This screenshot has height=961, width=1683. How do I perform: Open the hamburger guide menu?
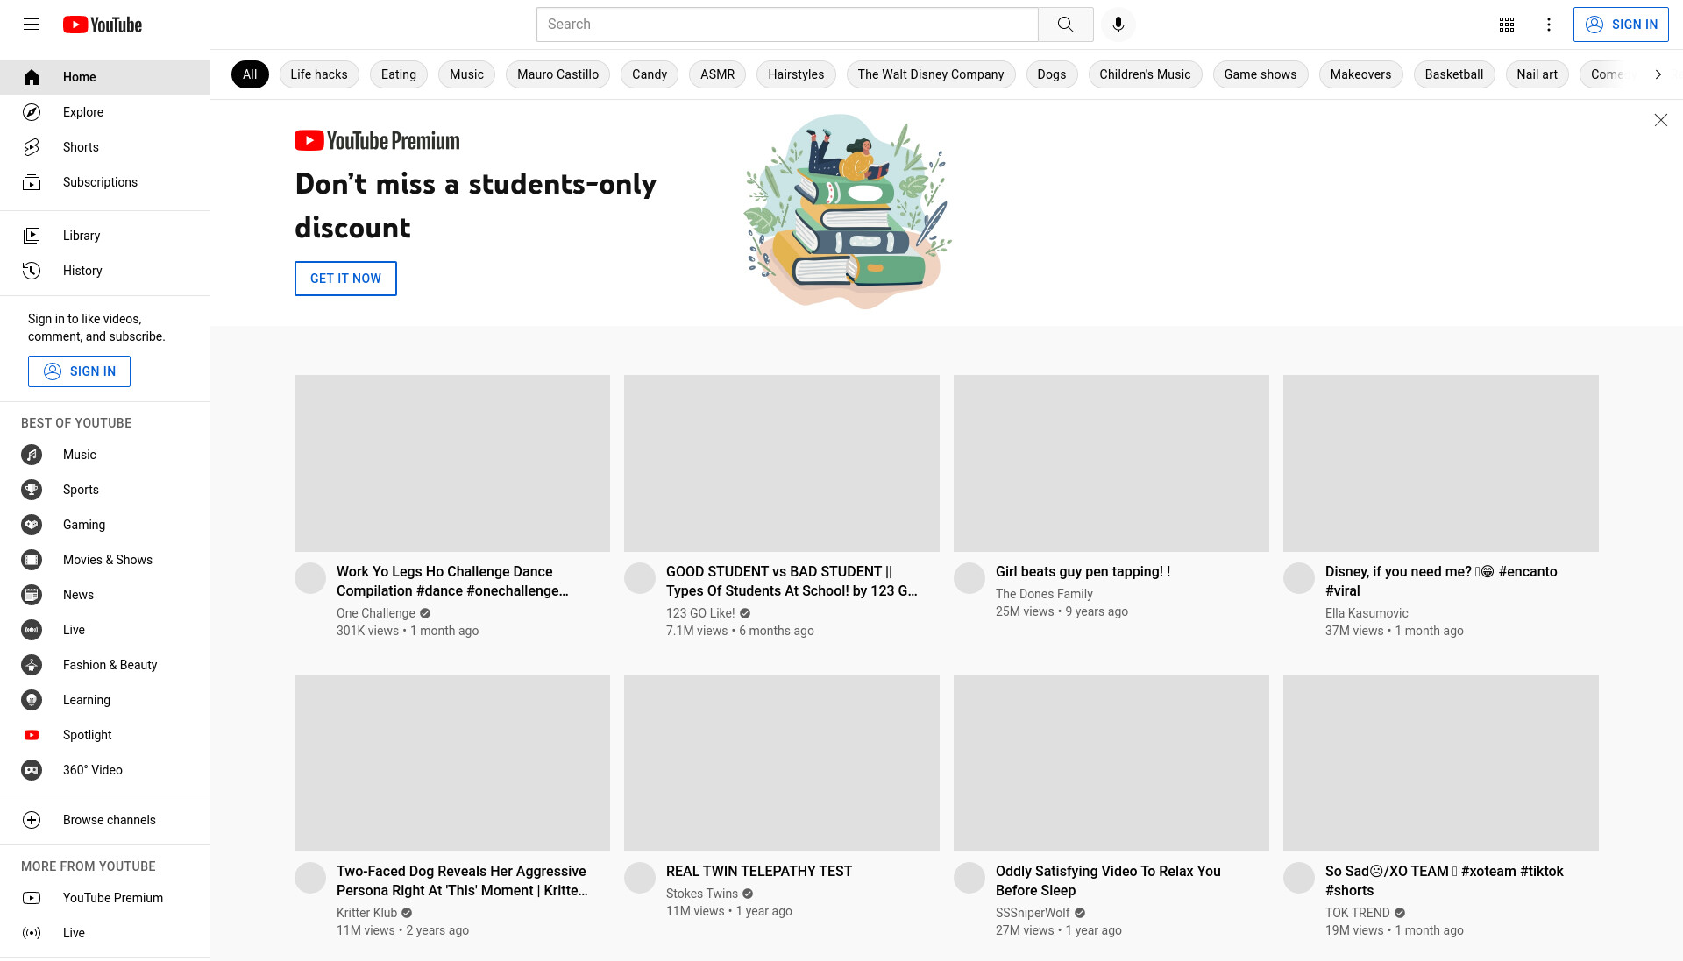click(32, 25)
